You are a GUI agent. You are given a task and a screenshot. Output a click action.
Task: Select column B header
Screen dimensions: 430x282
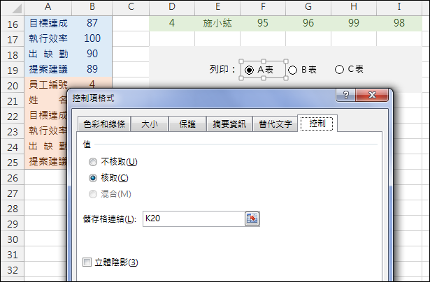pos(92,7)
